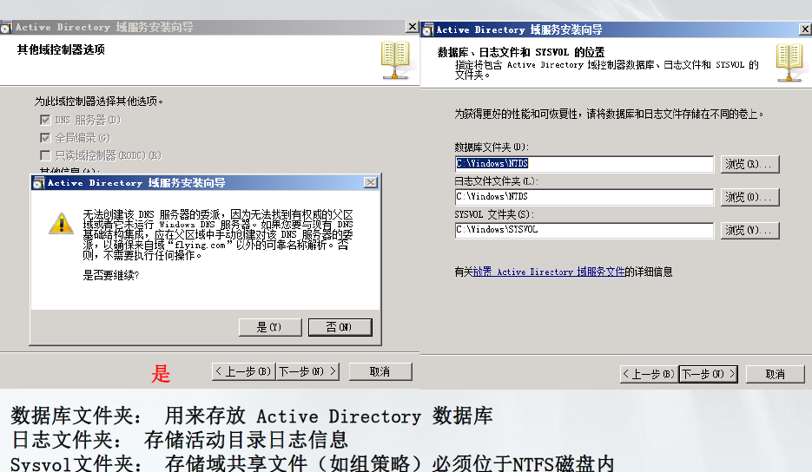
Task: Click the 其他域控制器选项 heading text
Action: [x=61, y=49]
